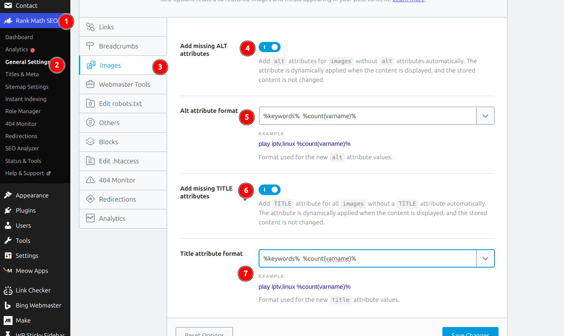Expand Alt attribute format variable dropdown
Image resolution: width=564 pixels, height=336 pixels.
point(485,116)
